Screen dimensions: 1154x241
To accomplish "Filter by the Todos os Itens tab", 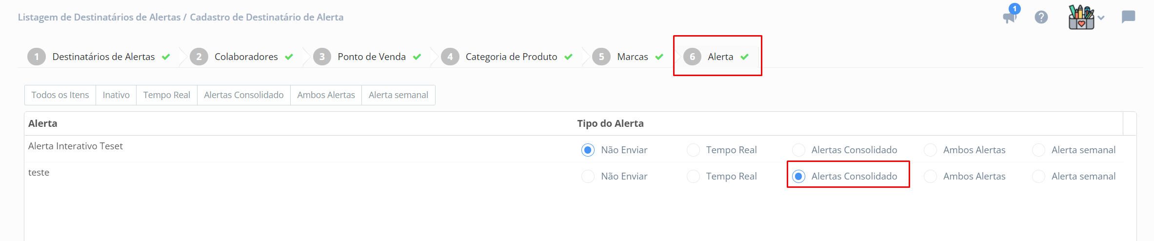I will click(x=60, y=95).
